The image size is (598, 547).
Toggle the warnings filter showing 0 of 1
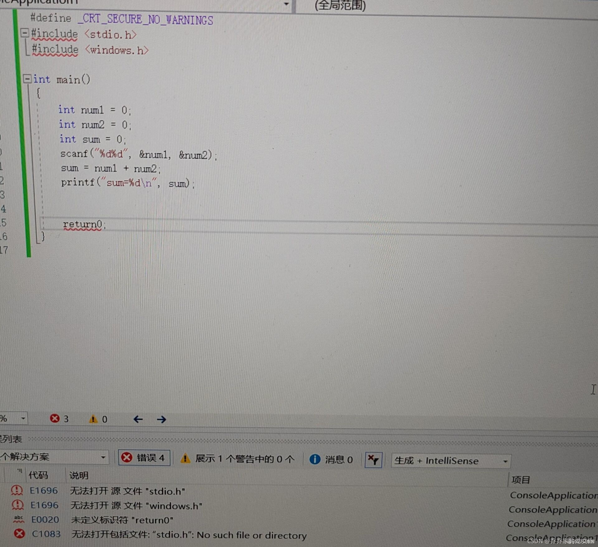[x=237, y=459]
